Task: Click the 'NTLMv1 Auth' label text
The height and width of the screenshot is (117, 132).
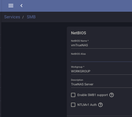Action: click(x=87, y=105)
